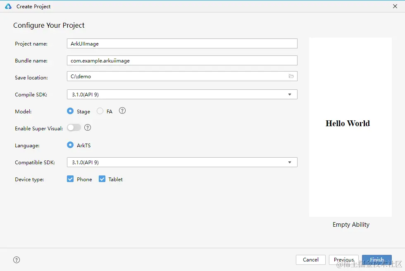Click the Bundle name: label
The width and height of the screenshot is (405, 271).
(31, 60)
